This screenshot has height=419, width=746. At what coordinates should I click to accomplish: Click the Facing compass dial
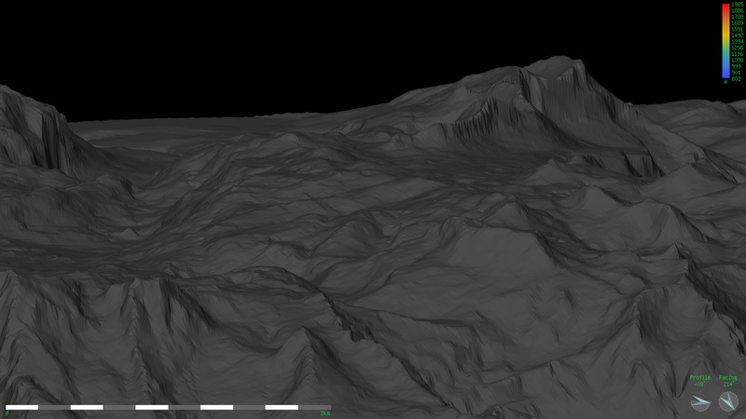[728, 401]
